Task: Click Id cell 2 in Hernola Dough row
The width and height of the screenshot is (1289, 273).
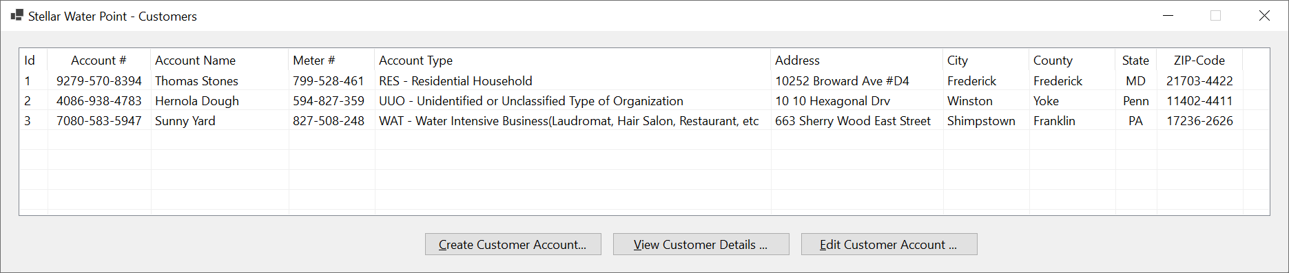Action: 28,100
